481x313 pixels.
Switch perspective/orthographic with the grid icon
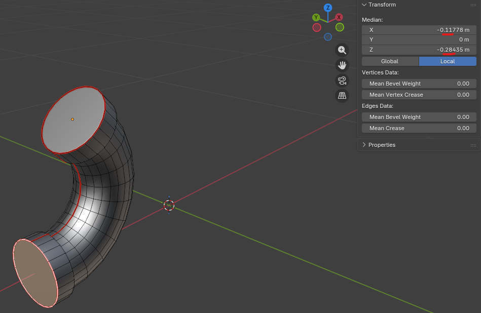[342, 95]
